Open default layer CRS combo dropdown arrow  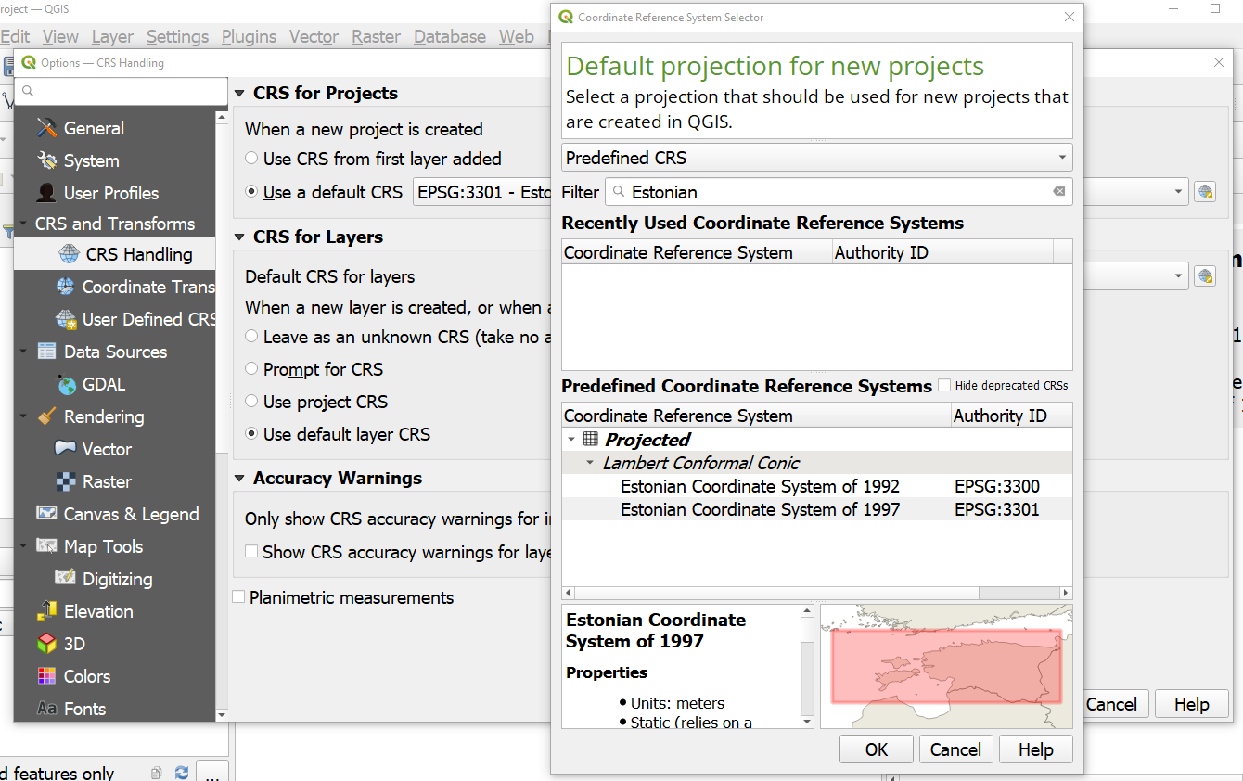(x=1179, y=275)
